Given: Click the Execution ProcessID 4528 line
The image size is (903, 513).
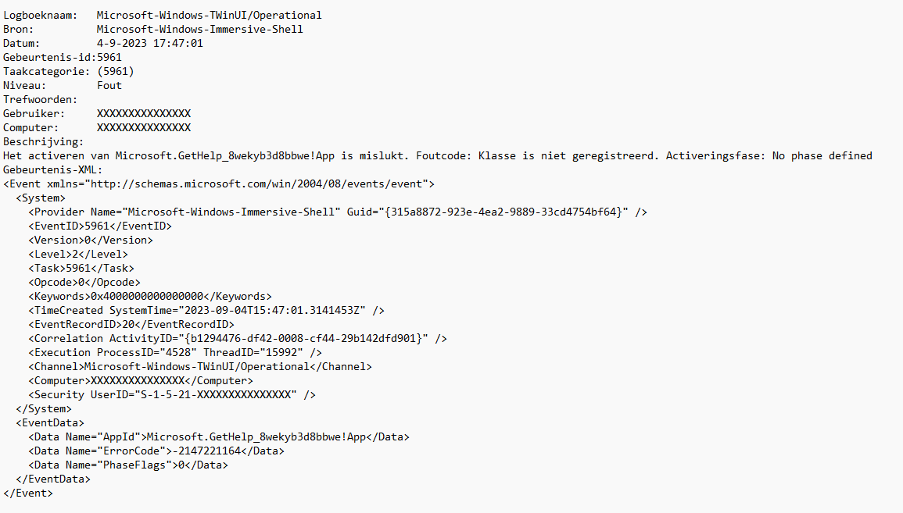Looking at the screenshot, I should click(175, 353).
